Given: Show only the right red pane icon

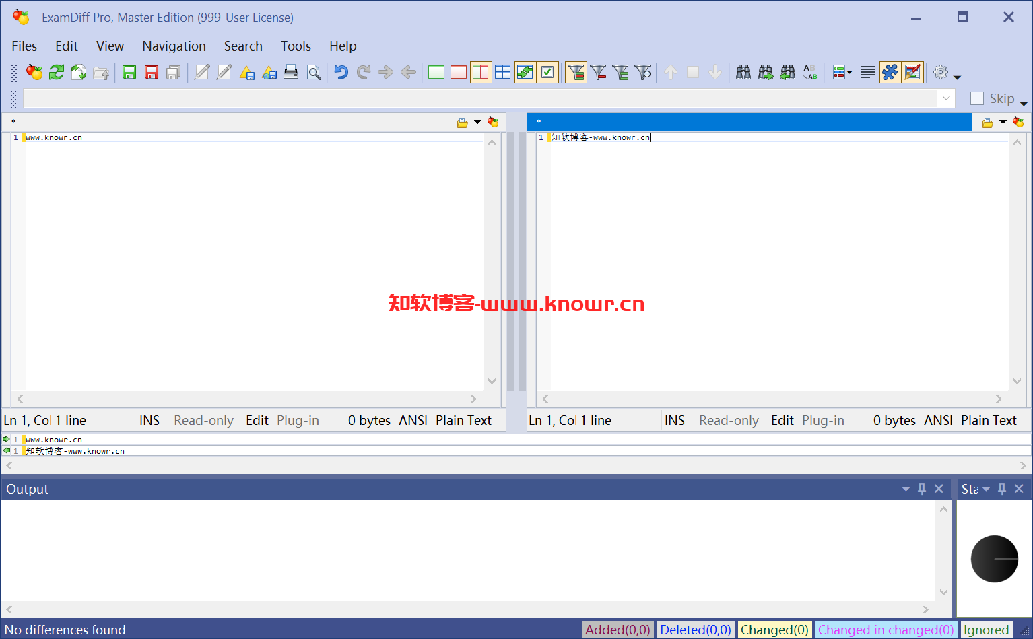Looking at the screenshot, I should coord(459,72).
